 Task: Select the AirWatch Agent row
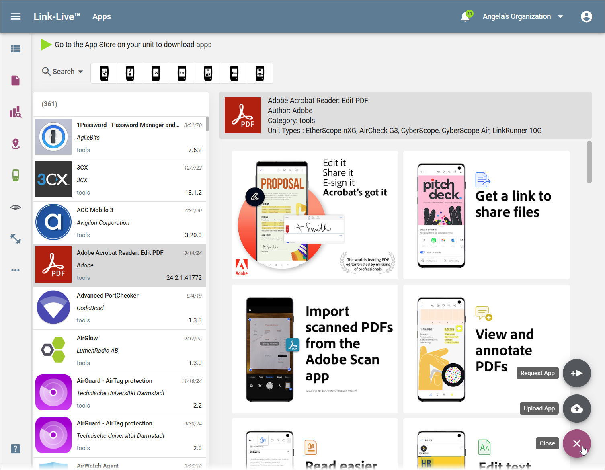tap(120, 464)
